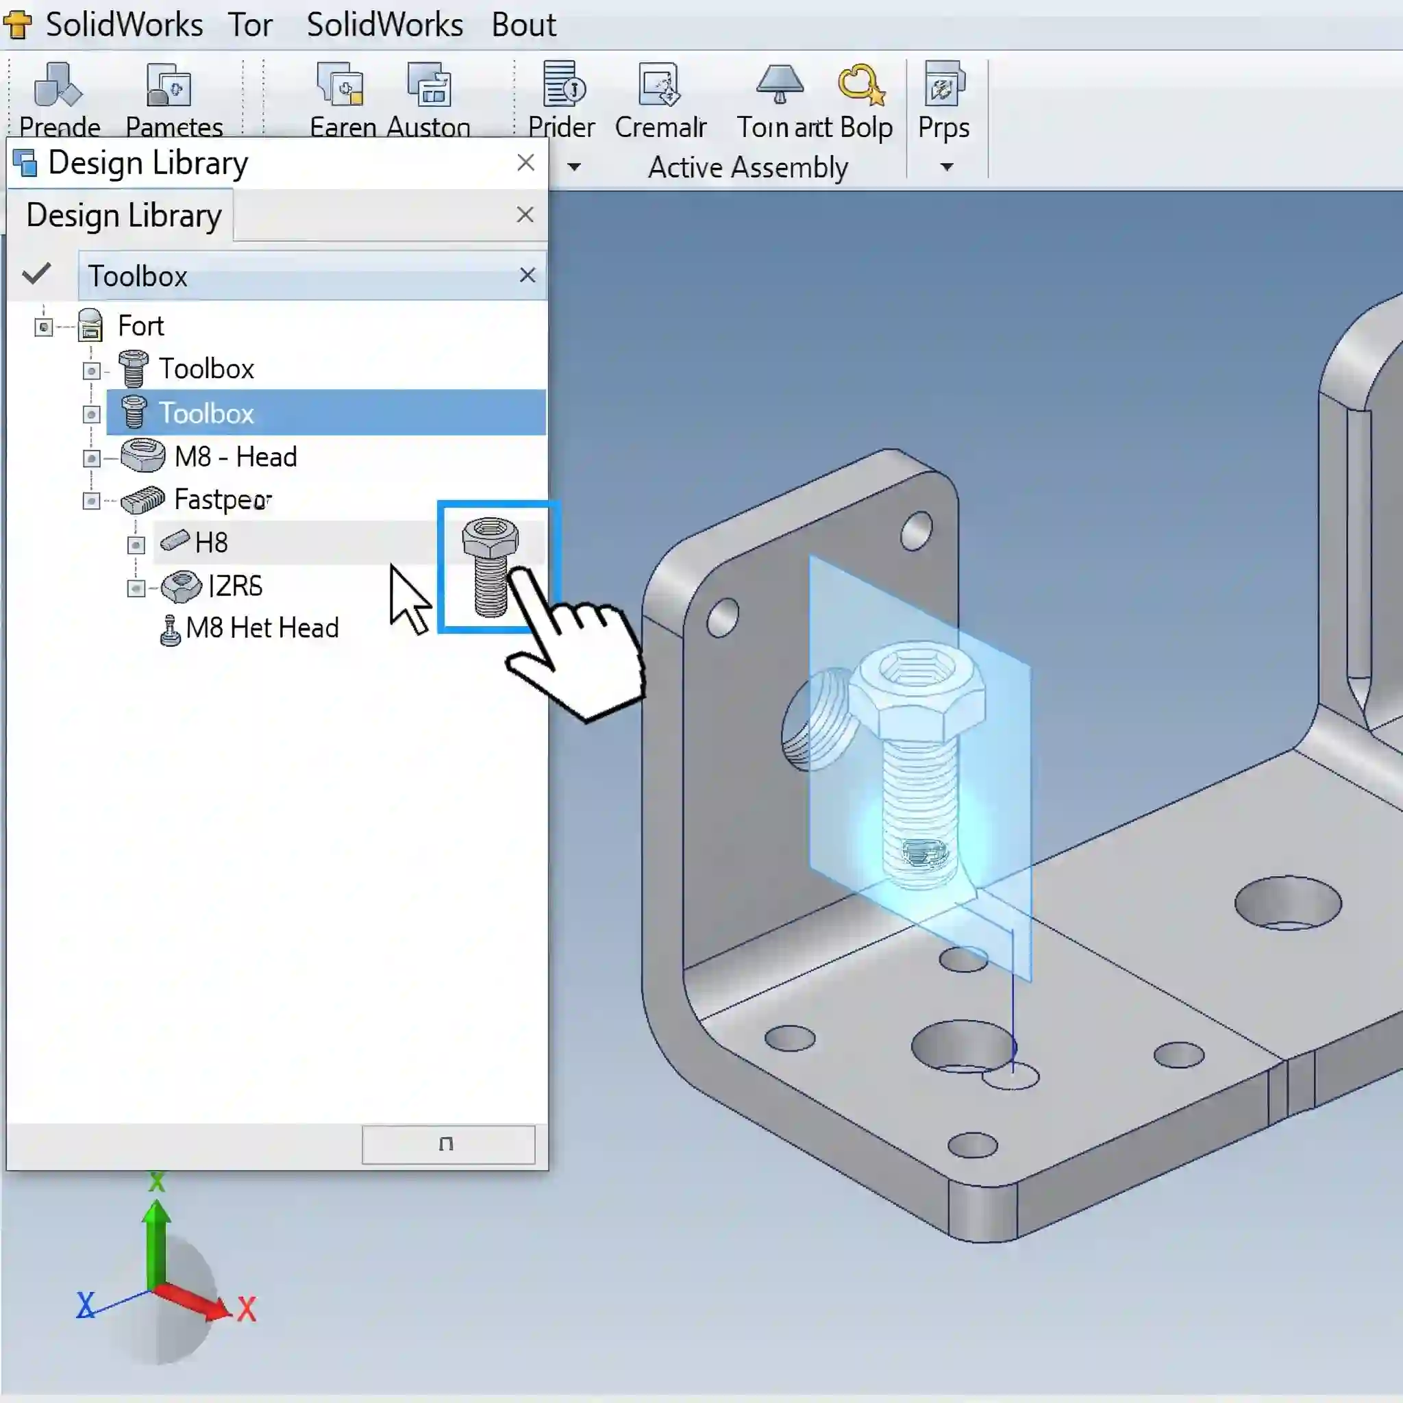Click the Bolp key-and-star tool icon
The height and width of the screenshot is (1403, 1403).
(x=862, y=84)
